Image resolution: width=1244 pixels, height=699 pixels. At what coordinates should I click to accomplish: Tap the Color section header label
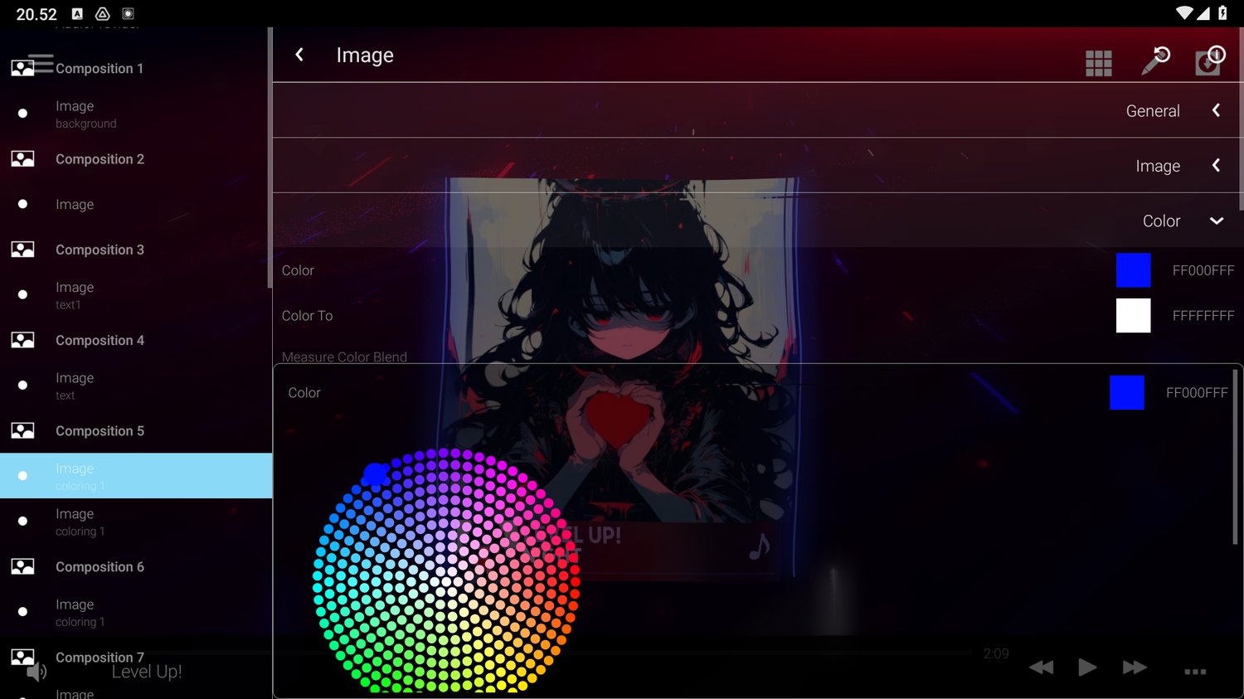click(1161, 221)
